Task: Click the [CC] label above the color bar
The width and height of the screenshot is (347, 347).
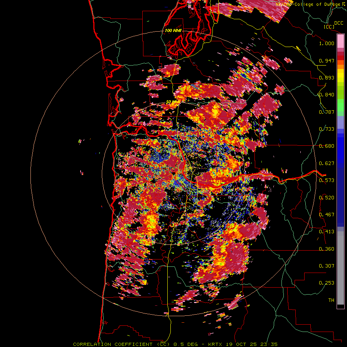Action: pyautogui.click(x=329, y=27)
